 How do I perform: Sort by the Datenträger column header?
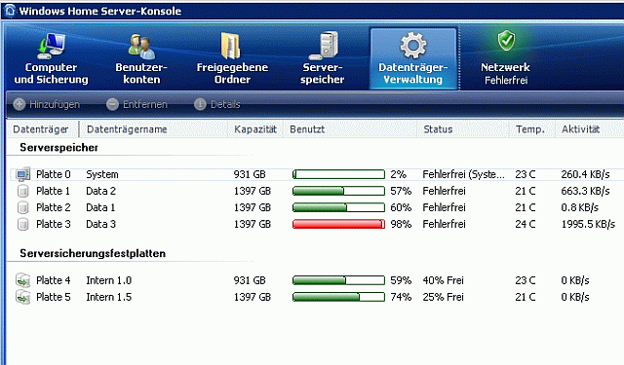coord(41,129)
